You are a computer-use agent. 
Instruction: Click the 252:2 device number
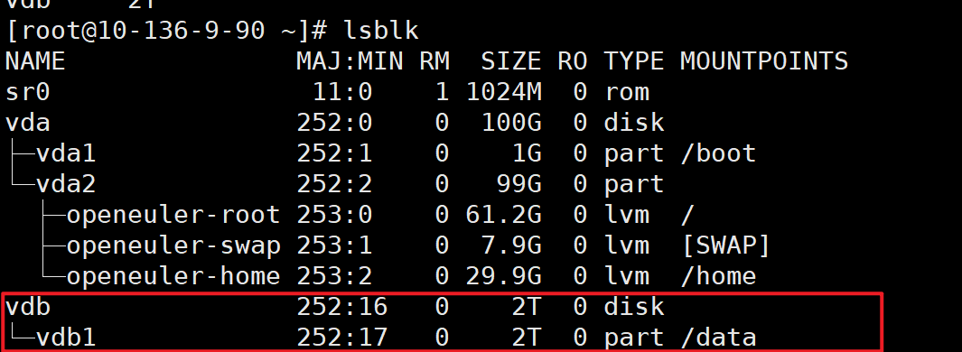pyautogui.click(x=334, y=184)
